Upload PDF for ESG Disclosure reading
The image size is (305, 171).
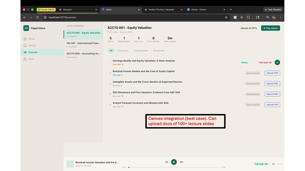click(x=272, y=94)
